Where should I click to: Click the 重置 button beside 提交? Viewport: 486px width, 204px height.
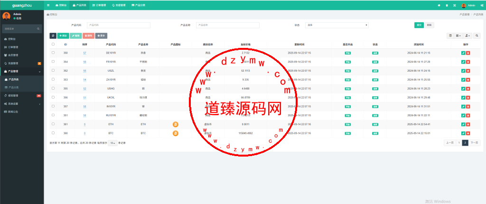429,25
